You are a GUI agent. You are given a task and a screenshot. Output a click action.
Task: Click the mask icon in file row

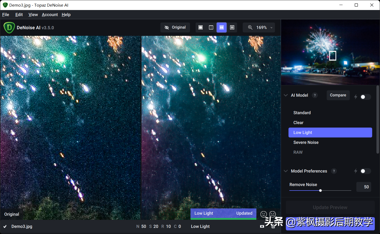262,226
